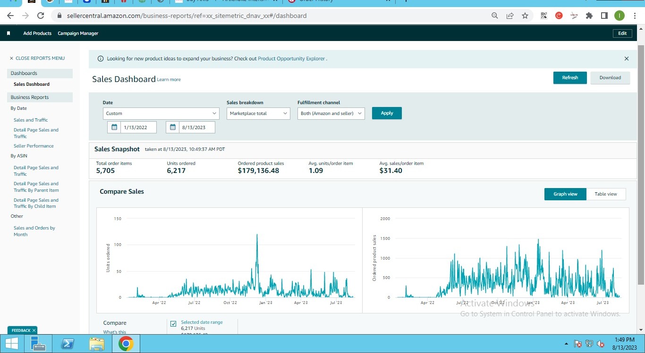This screenshot has width=645, height=353.
Task: Open Campaign Manager in the top menu
Action: [x=78, y=33]
